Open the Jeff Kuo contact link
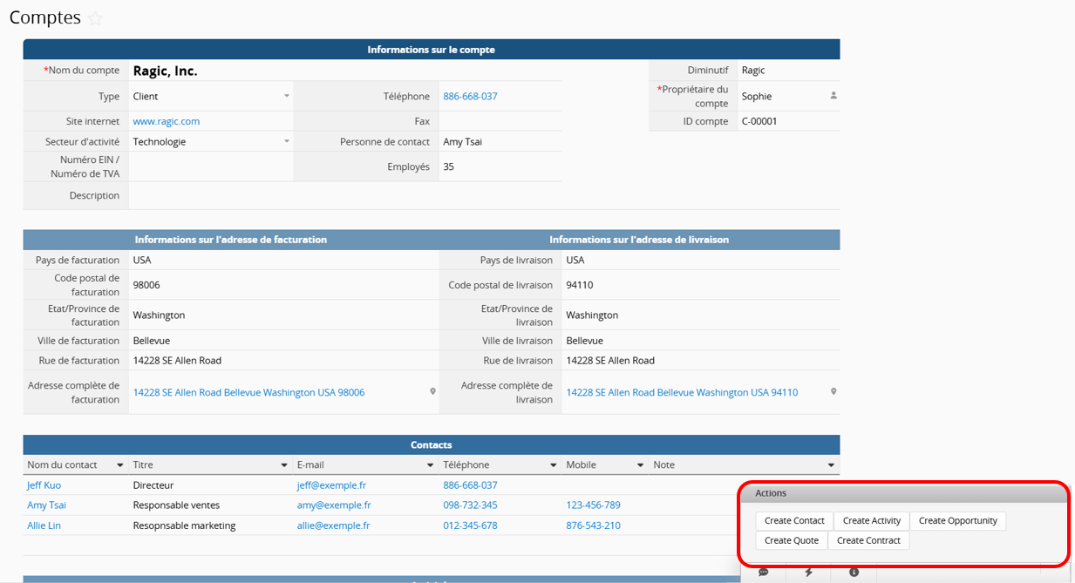1075x583 pixels. click(x=44, y=485)
